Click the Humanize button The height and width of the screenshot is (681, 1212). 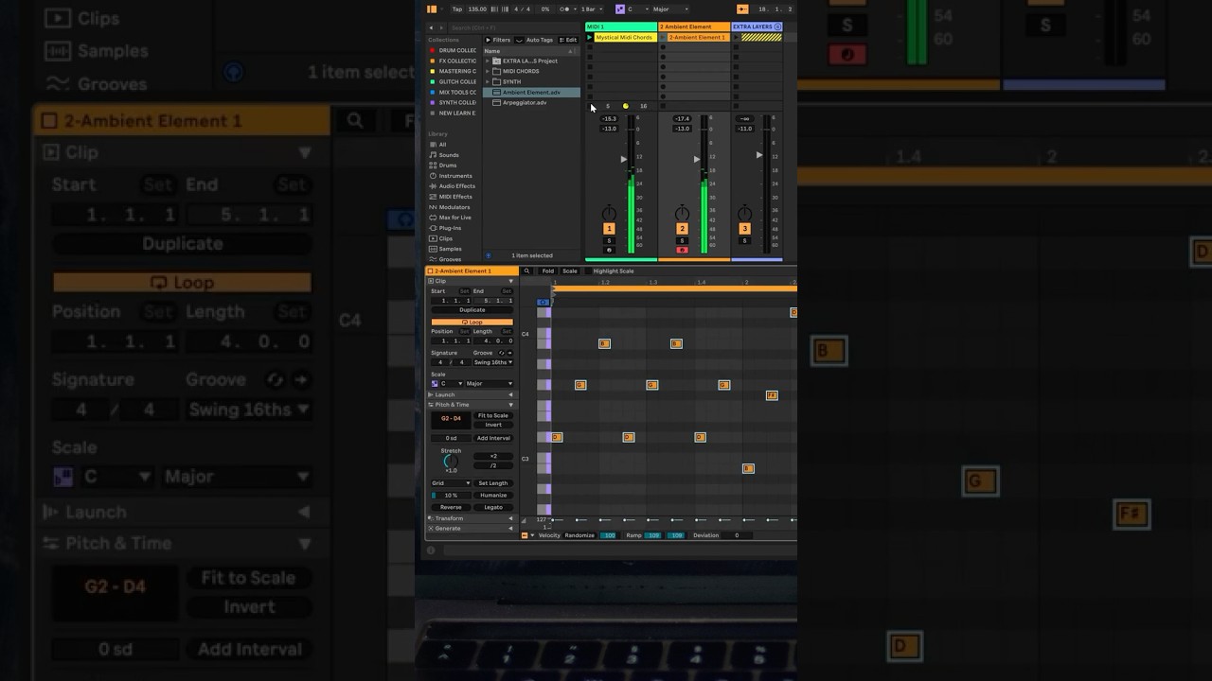pyautogui.click(x=493, y=496)
